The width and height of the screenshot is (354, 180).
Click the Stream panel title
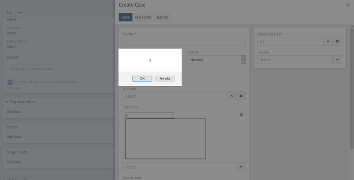coord(13,57)
